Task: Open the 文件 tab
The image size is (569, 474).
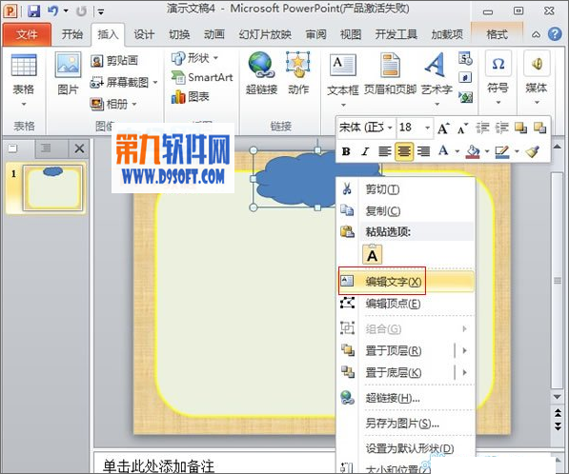Action: tap(27, 34)
